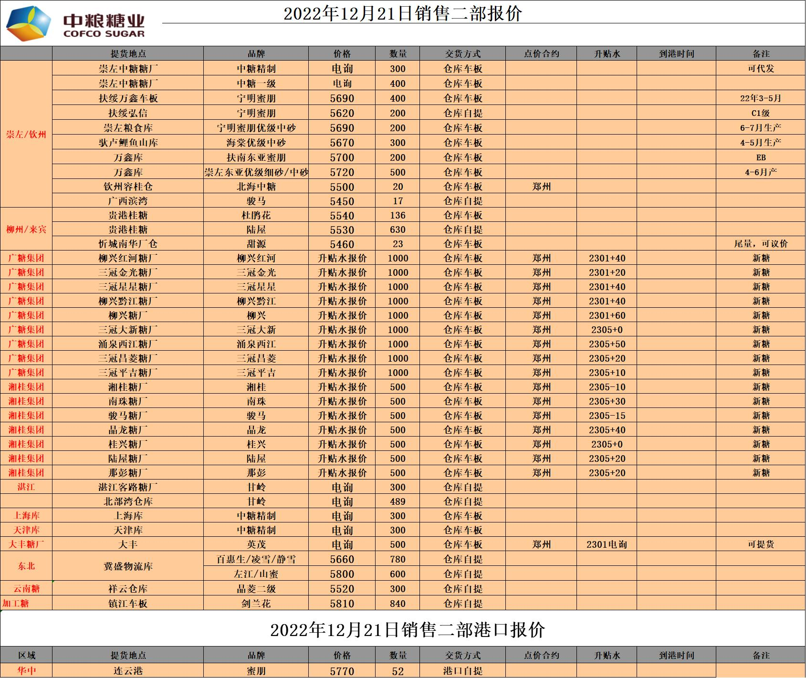The height and width of the screenshot is (678, 806).
Task: Select the merged 冀盛物流库 cell
Action: (x=128, y=566)
